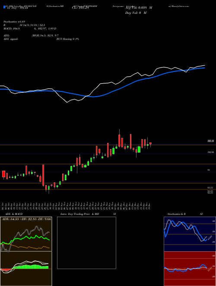Screen dimensions: 216x286
Task: Click the 102.66 price axis label
Action: (210, 152)
